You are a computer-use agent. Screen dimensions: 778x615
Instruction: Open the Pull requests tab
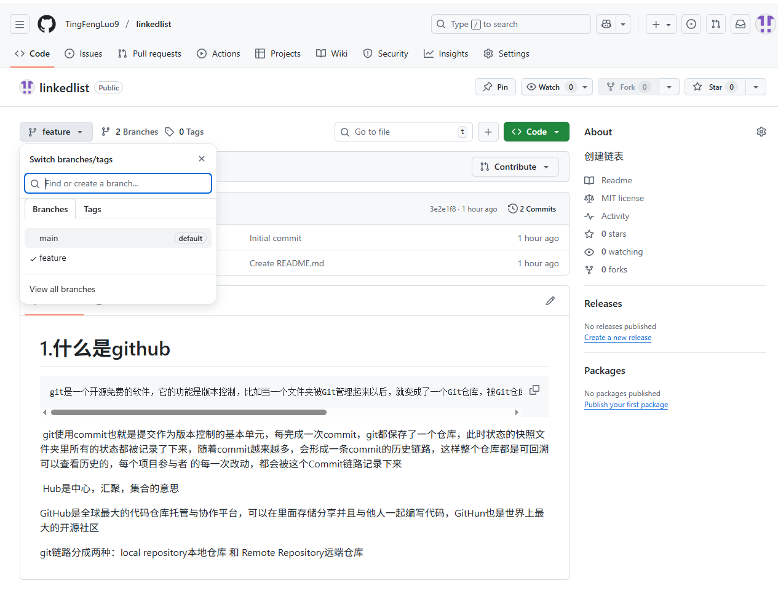point(149,54)
